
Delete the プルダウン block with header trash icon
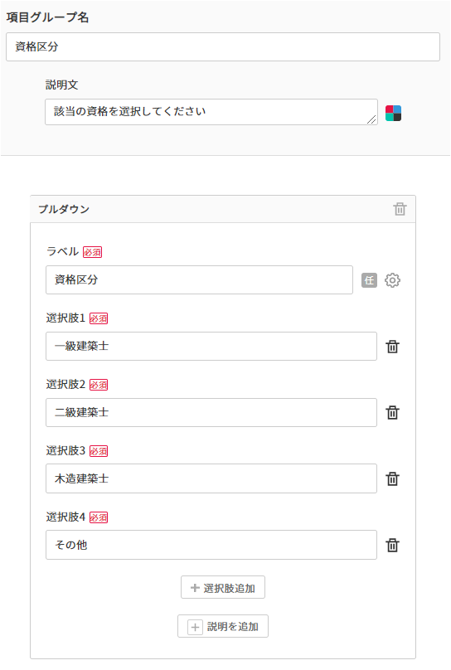[400, 209]
